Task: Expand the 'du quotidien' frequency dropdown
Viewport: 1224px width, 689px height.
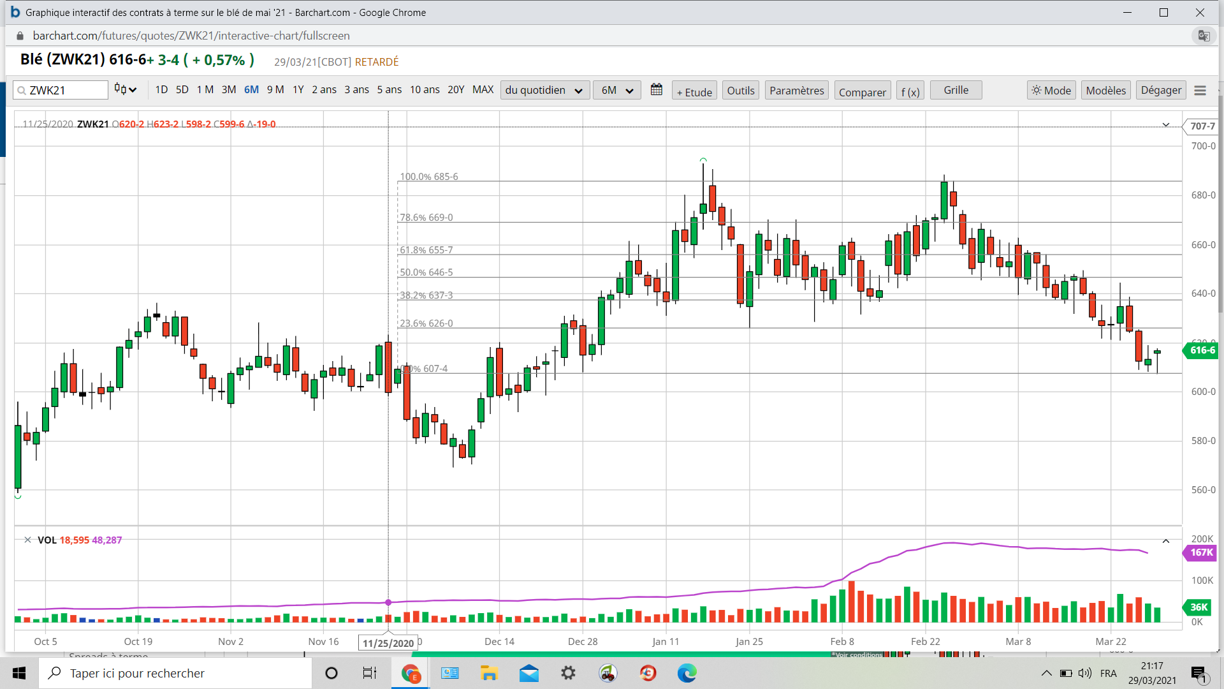Action: [544, 90]
